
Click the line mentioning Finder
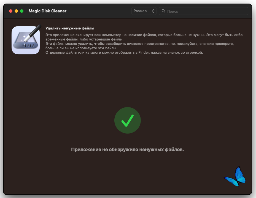point(124,53)
